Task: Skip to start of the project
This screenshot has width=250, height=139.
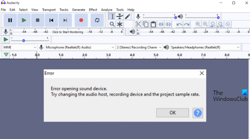Action: coord(51,20)
